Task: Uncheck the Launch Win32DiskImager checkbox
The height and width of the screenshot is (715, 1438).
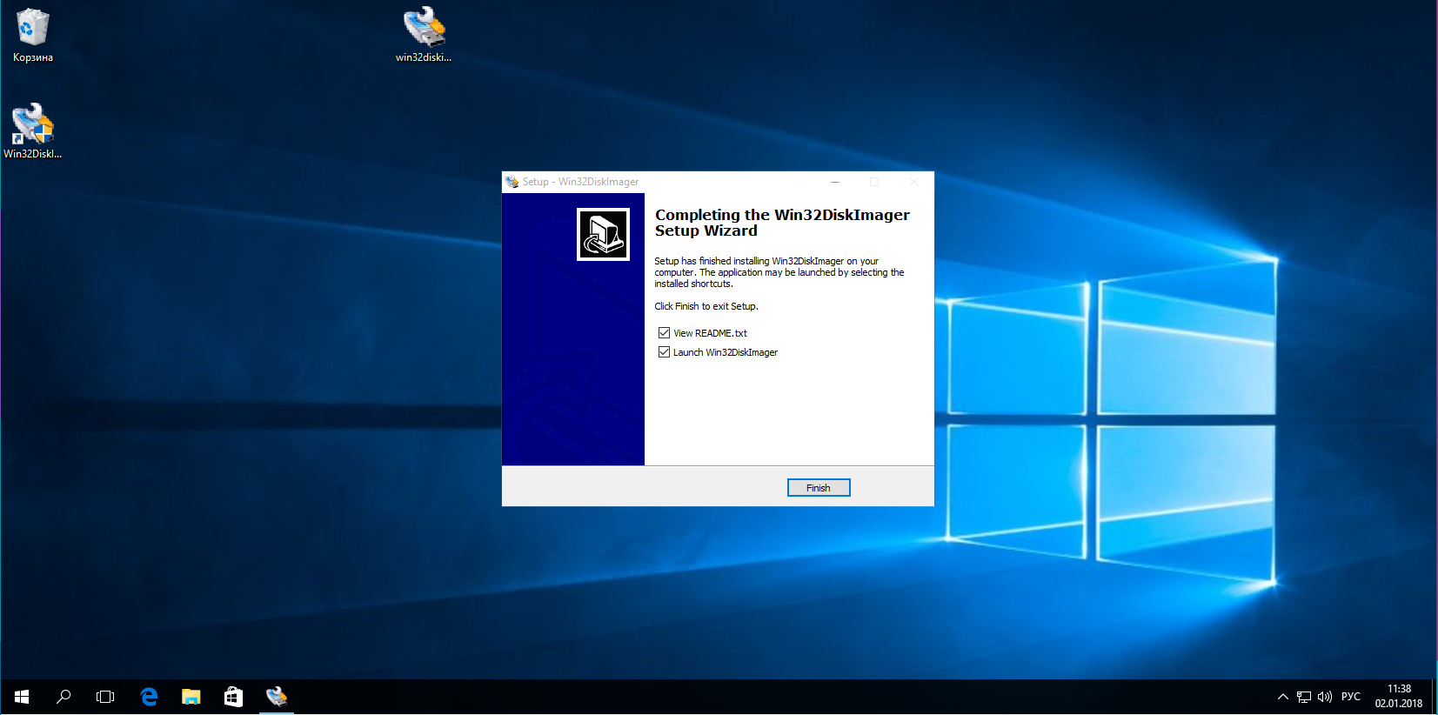Action: (x=664, y=352)
